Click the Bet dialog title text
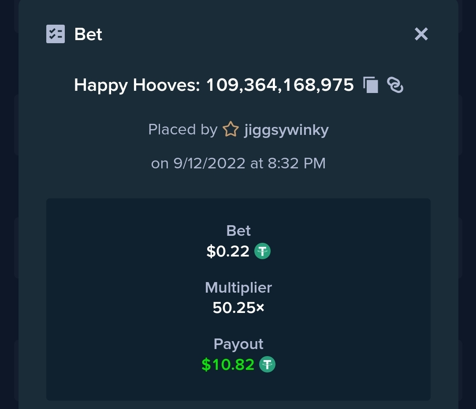476x409 pixels. tap(88, 34)
